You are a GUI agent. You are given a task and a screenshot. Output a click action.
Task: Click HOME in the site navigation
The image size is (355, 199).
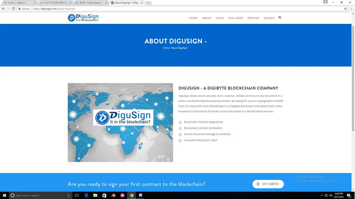[x=193, y=18]
